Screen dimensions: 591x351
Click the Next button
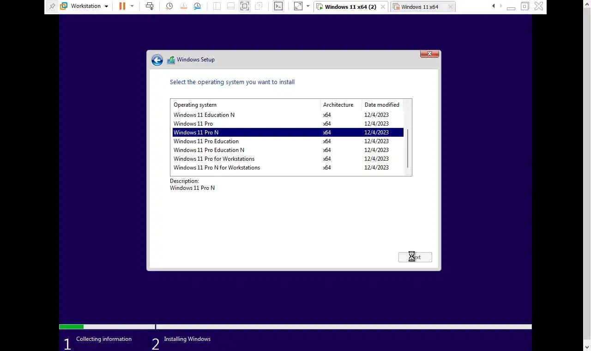pyautogui.click(x=415, y=257)
